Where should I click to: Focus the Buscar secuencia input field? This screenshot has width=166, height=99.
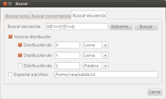coord(77,27)
